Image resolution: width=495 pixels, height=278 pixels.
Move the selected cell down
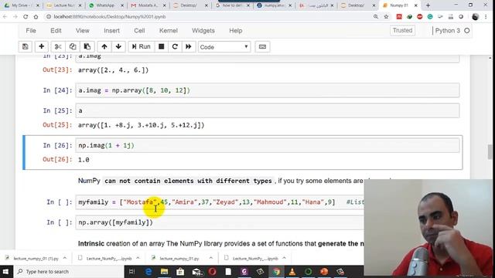click(x=118, y=46)
